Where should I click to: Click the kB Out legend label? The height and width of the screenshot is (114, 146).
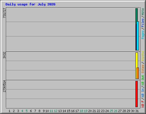143,80
